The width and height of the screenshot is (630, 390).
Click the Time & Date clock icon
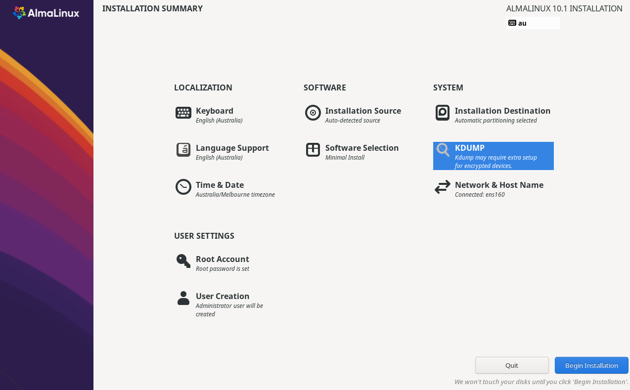(183, 187)
